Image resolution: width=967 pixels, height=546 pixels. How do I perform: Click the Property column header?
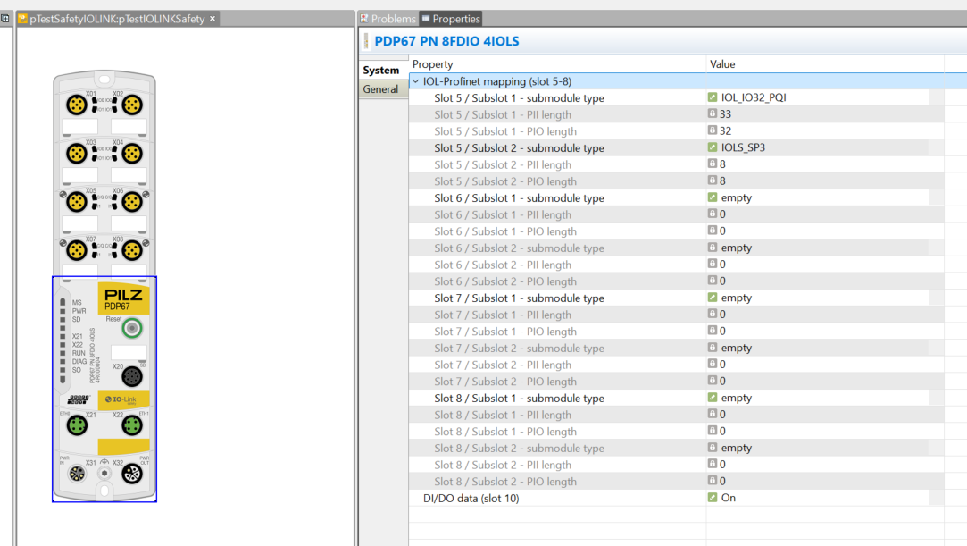click(557, 64)
